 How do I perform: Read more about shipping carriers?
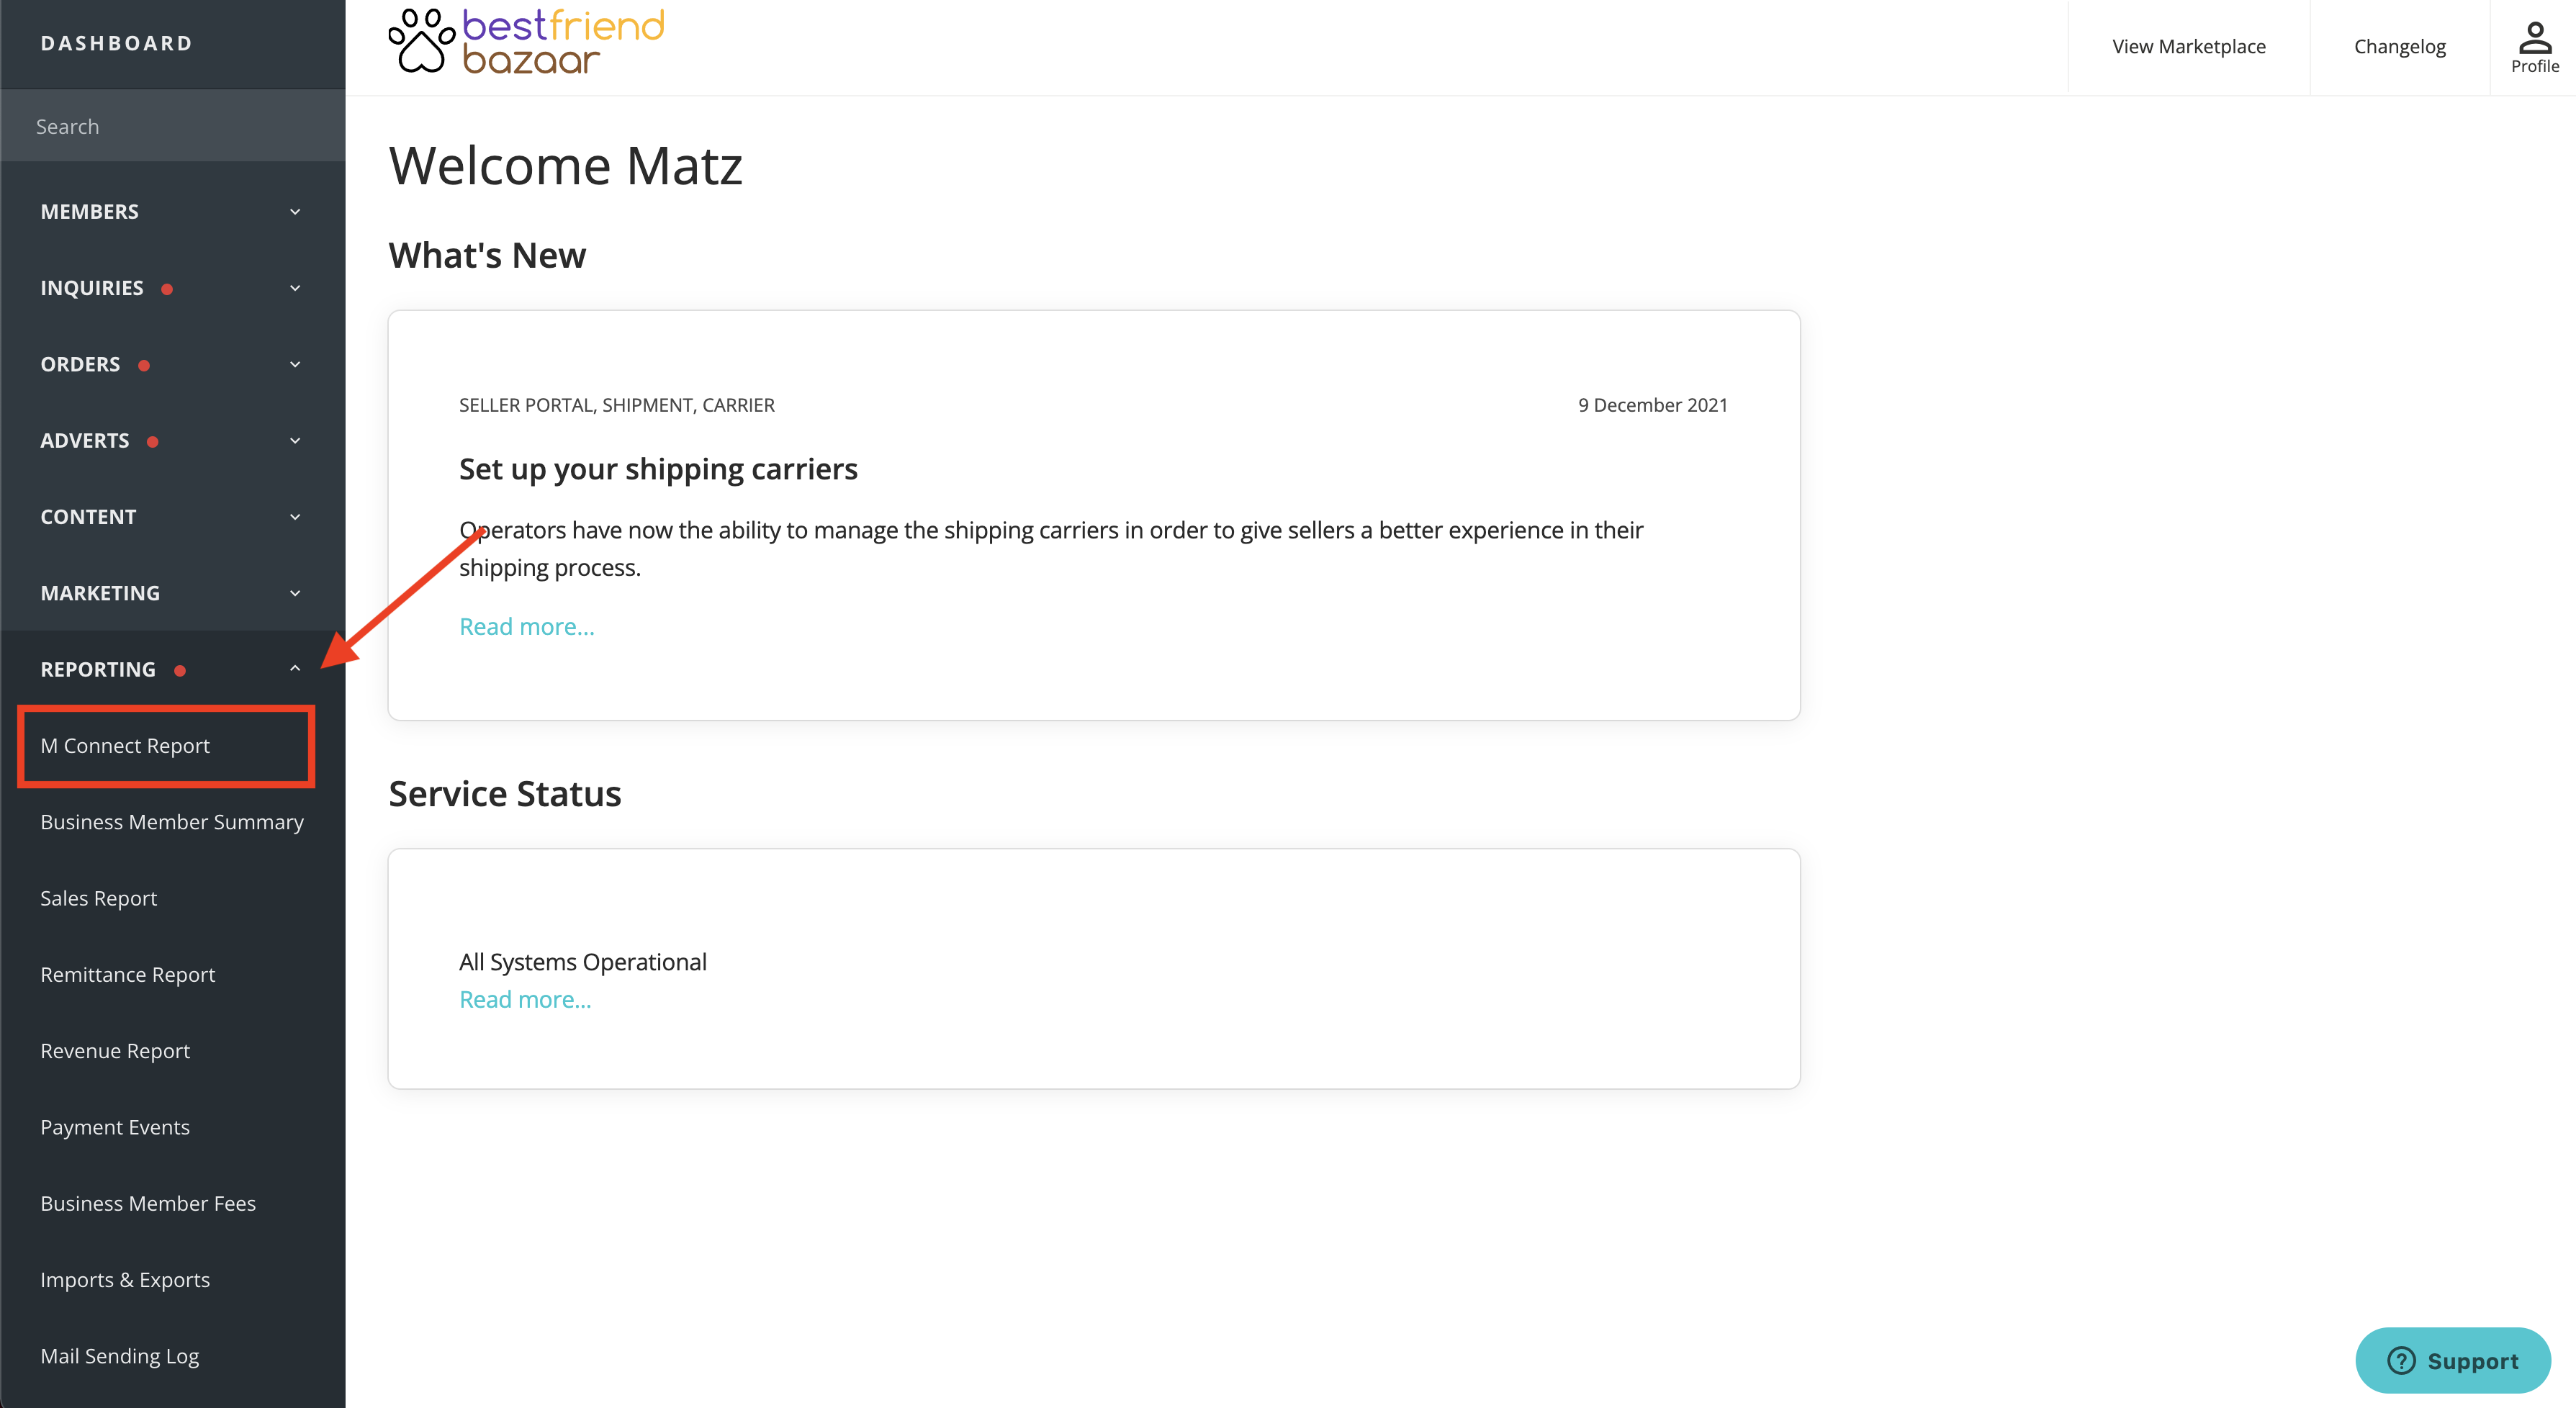coord(526,626)
